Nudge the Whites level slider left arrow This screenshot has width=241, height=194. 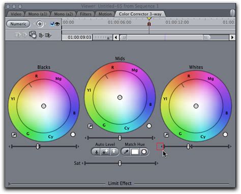point(162,147)
